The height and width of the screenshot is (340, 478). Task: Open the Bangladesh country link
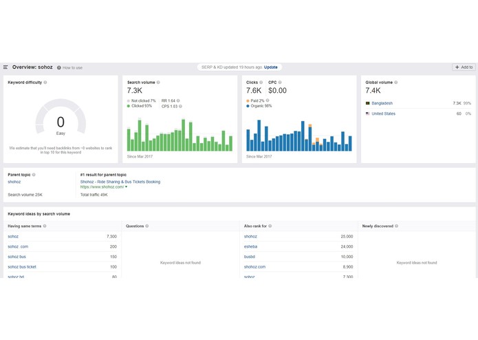point(382,103)
